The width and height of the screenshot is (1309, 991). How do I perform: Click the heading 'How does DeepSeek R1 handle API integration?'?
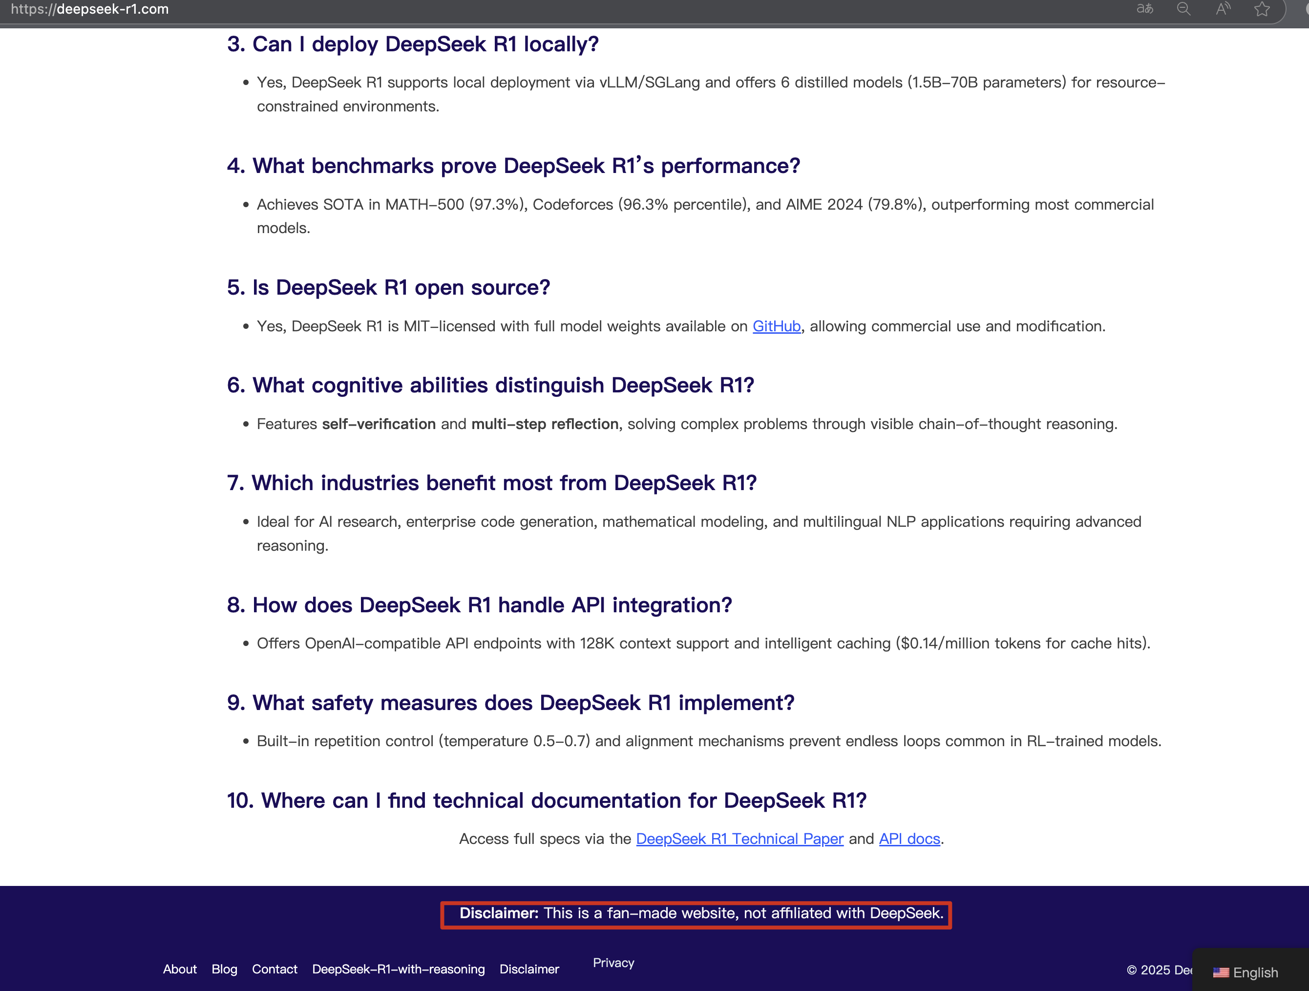479,604
